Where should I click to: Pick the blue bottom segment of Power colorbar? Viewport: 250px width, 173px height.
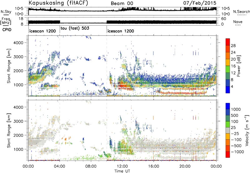click(228, 90)
